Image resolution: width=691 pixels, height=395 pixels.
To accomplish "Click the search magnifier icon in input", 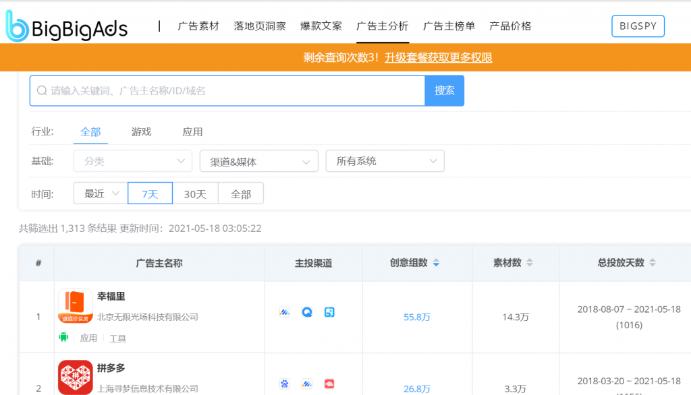I will click(x=42, y=91).
